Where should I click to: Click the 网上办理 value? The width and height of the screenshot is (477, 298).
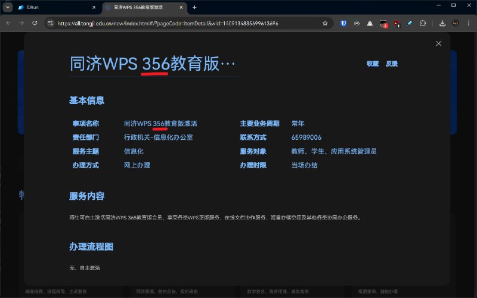(137, 165)
